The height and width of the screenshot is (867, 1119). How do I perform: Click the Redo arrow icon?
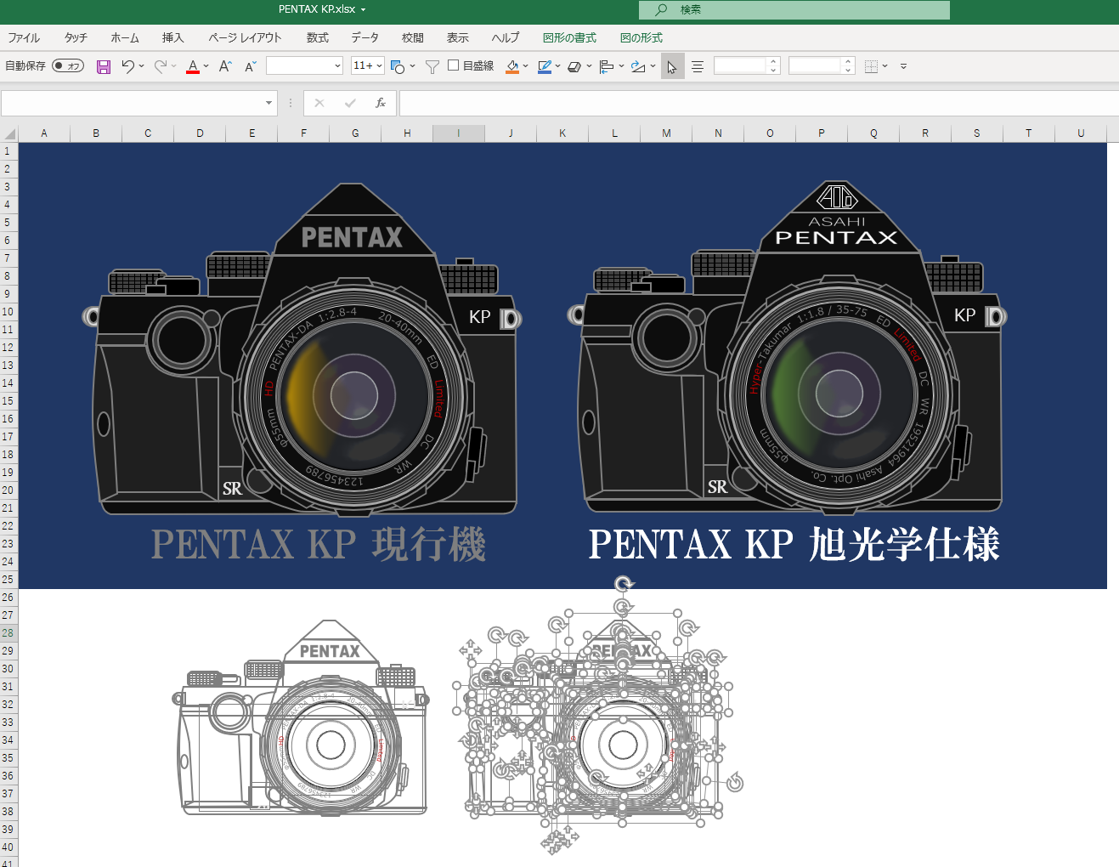tap(160, 66)
